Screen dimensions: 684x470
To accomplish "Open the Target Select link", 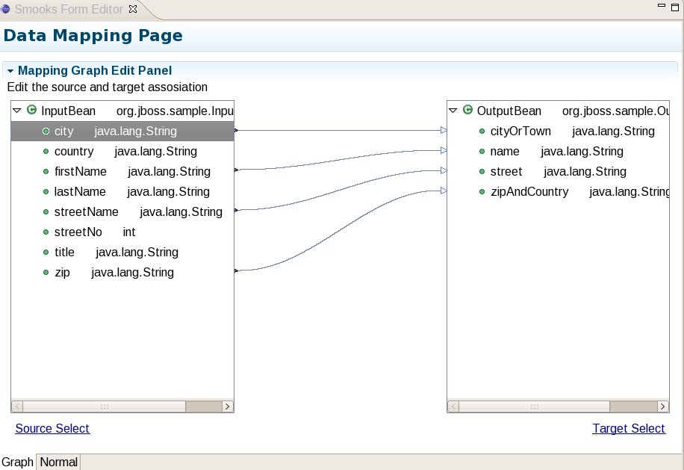I will tap(629, 429).
